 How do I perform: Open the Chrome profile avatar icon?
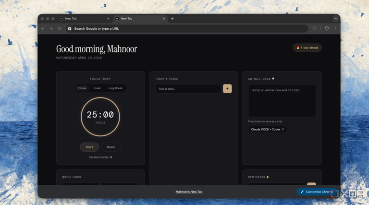327,29
